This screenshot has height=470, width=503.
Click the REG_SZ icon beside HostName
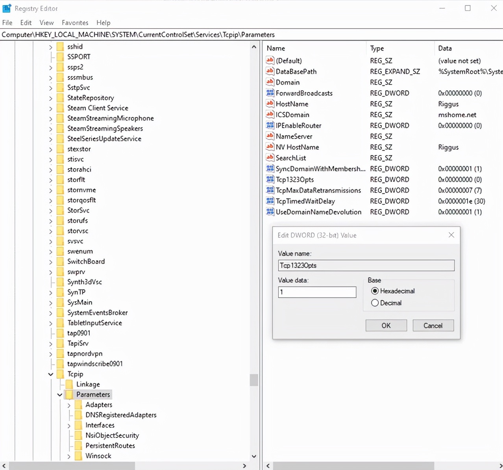pos(270,104)
